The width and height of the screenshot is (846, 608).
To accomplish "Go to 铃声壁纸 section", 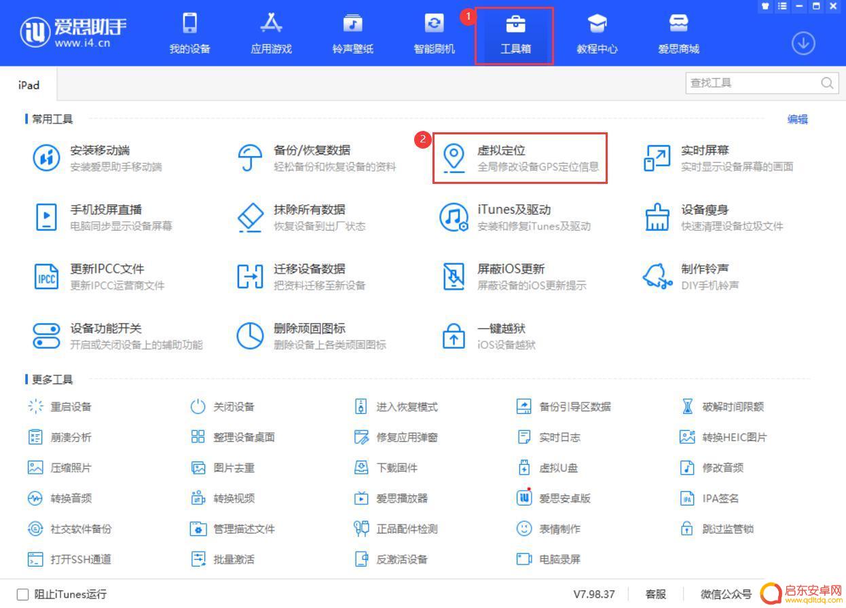I will click(x=353, y=33).
